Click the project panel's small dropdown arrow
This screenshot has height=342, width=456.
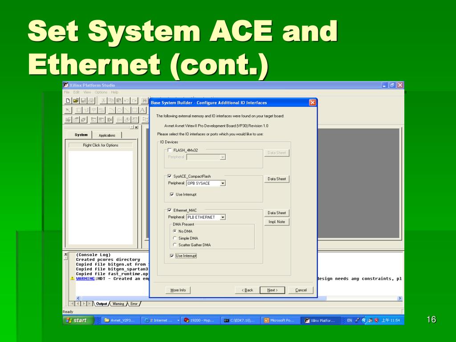[x=132, y=127]
